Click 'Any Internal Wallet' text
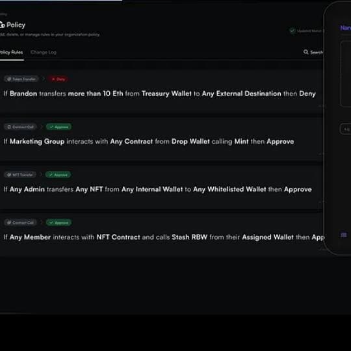 152,189
